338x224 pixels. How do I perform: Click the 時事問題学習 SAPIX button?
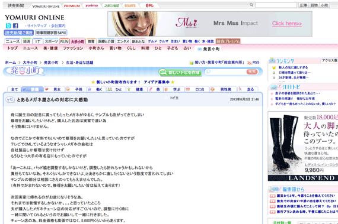pyautogui.click(x=51, y=33)
